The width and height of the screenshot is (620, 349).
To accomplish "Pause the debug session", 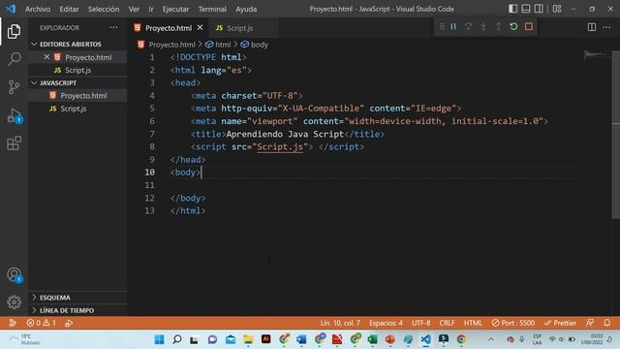I will click(x=453, y=26).
